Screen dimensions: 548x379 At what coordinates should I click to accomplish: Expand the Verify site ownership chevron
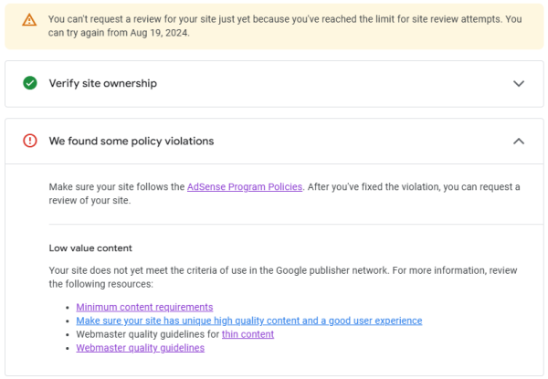[519, 83]
